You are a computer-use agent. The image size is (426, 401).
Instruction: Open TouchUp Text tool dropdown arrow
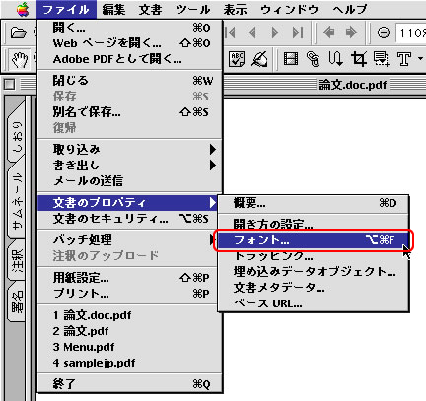pyautogui.click(x=420, y=59)
